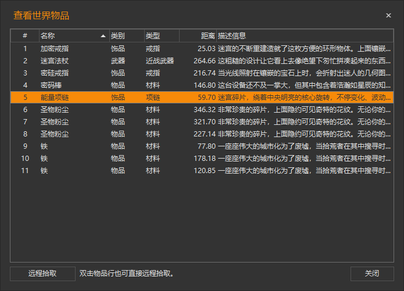
Task: Click row number 10 cell
Action: tap(25, 159)
